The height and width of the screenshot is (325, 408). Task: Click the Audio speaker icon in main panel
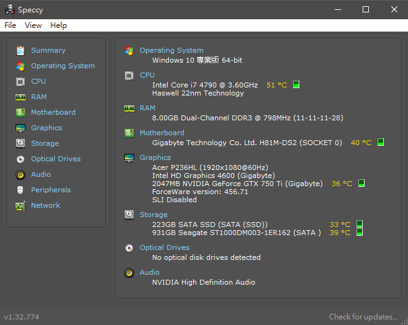point(129,273)
